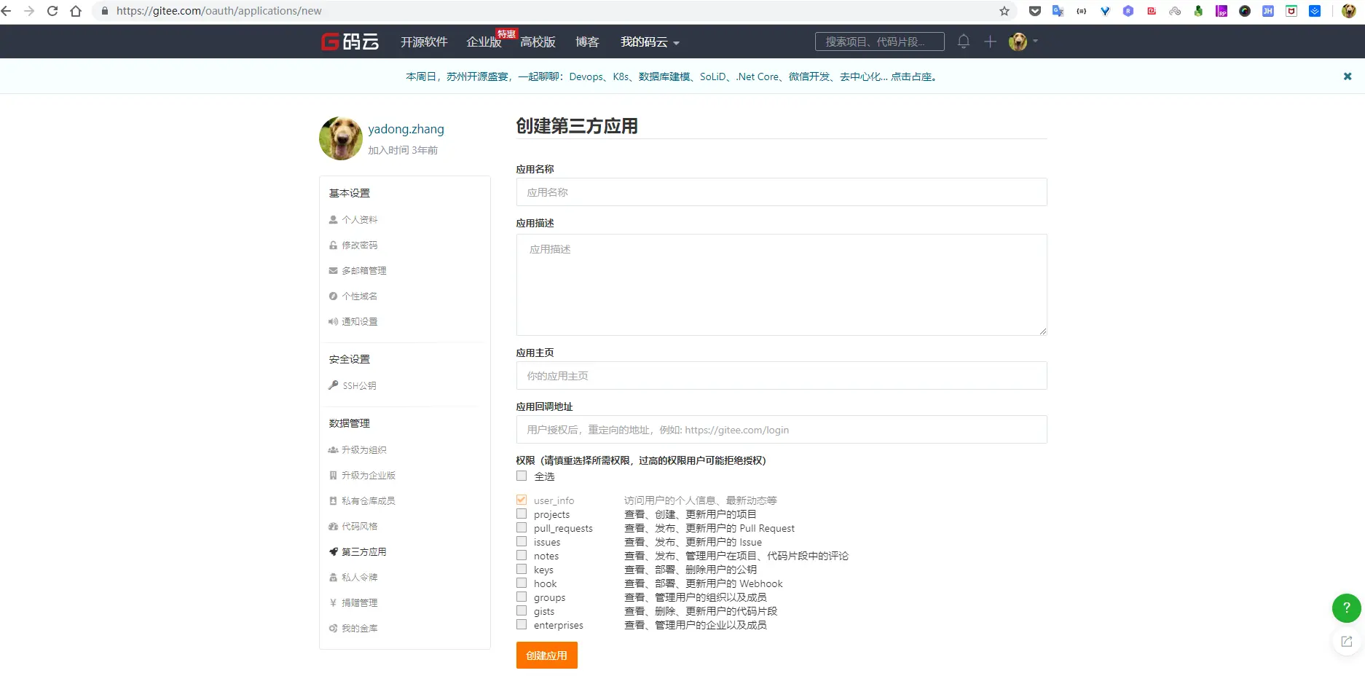Open notifications via the bell icon
1365x700 pixels.
tap(963, 42)
